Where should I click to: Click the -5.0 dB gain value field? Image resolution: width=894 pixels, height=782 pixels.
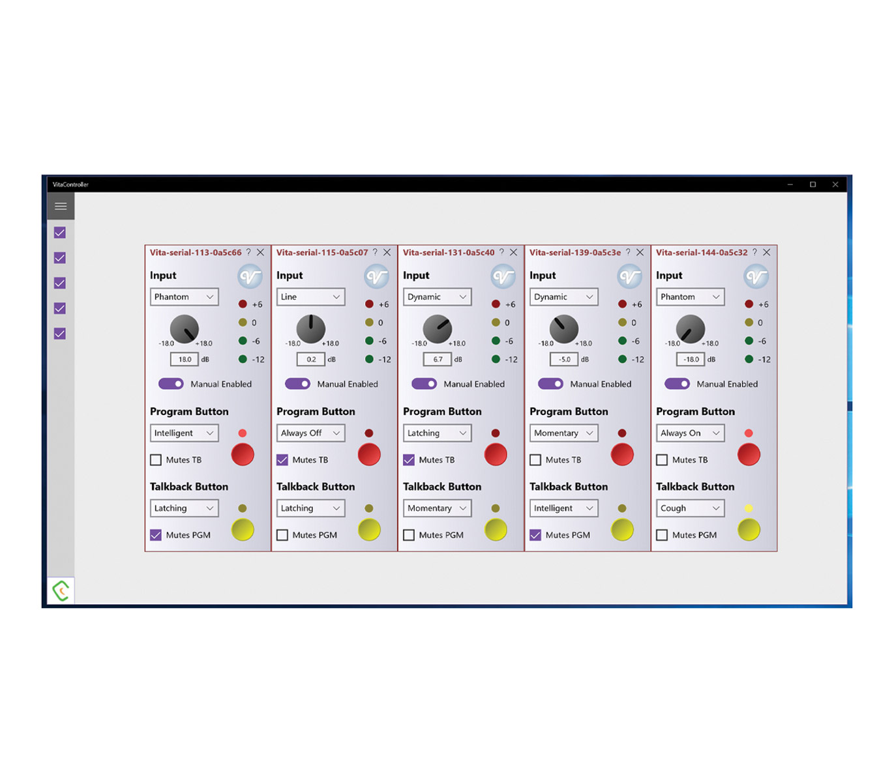[564, 359]
